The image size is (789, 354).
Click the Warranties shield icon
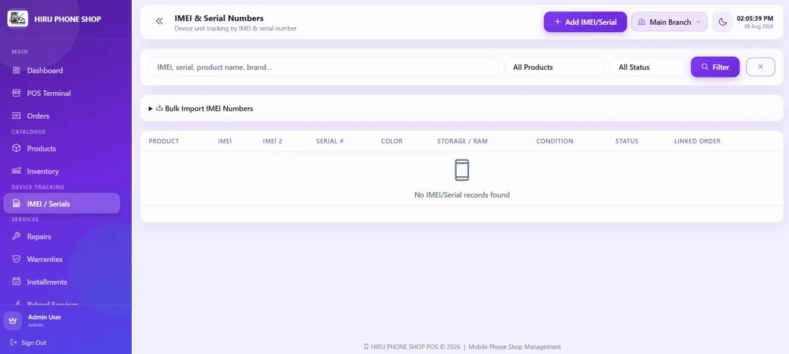point(16,259)
